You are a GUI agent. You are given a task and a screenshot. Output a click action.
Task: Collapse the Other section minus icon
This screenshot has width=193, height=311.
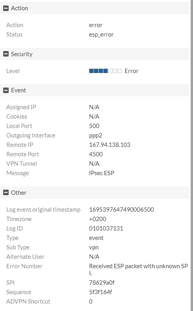pyautogui.click(x=6, y=192)
